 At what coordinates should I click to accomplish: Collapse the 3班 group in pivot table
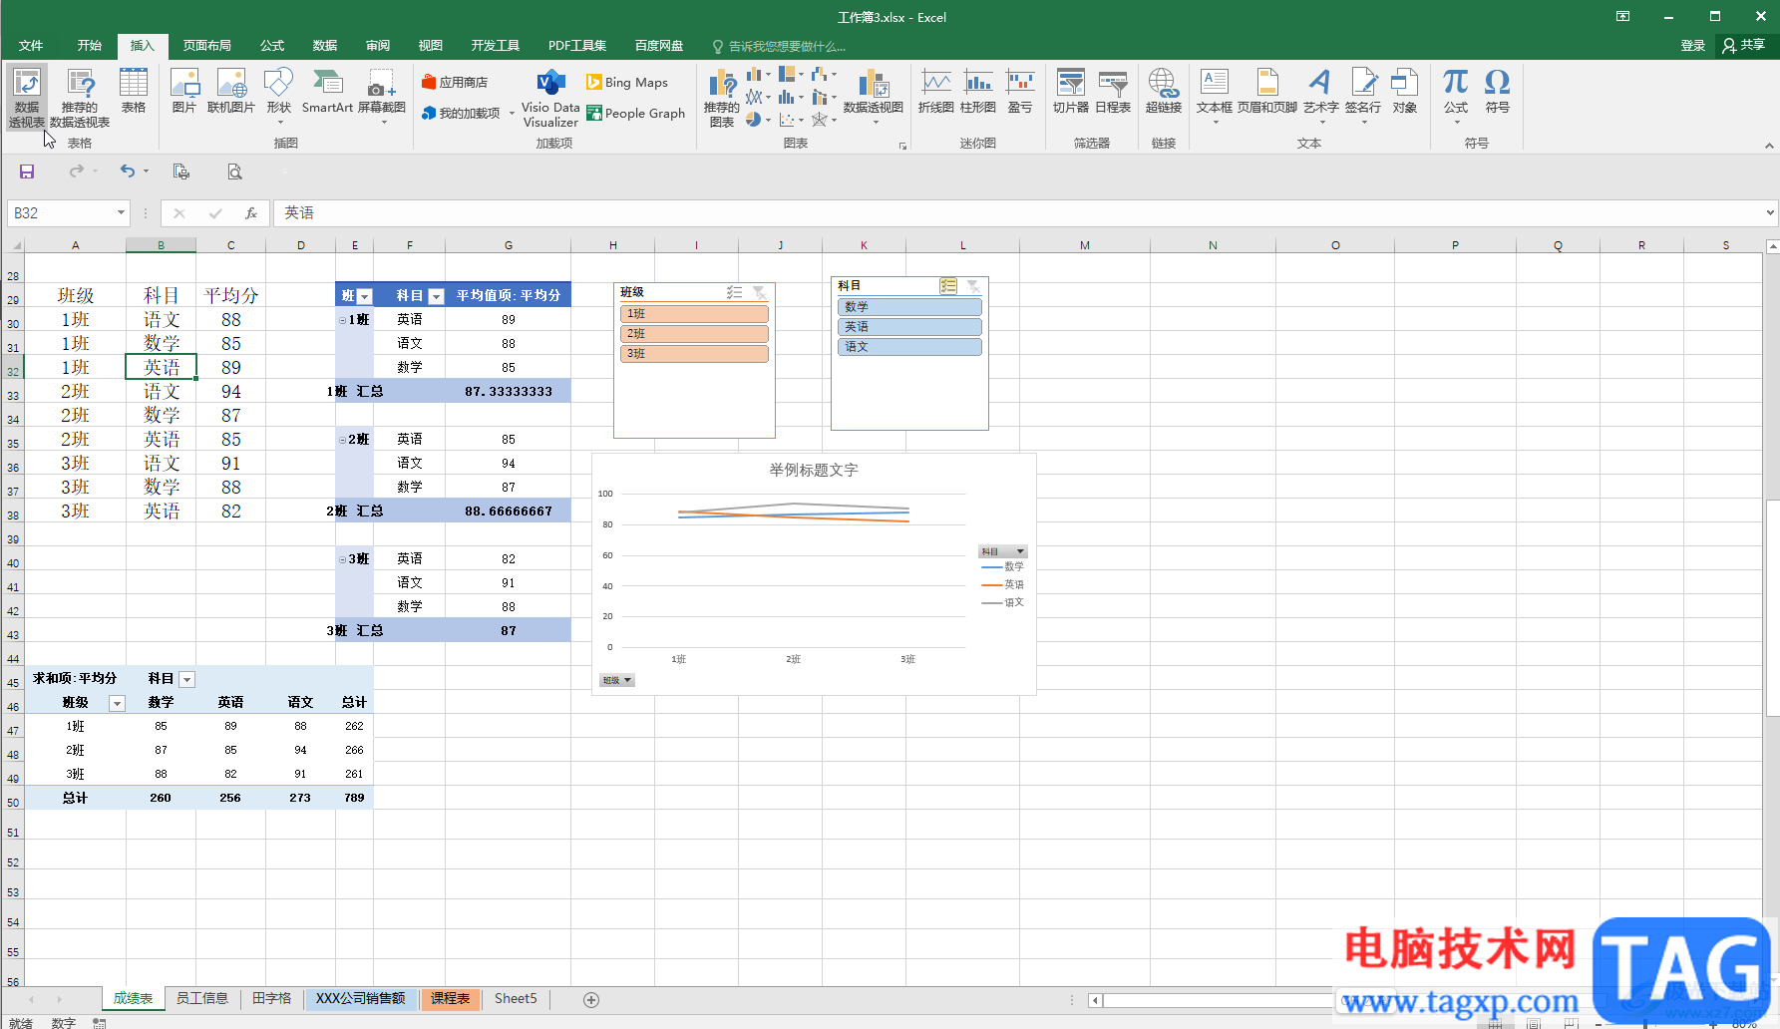[342, 559]
